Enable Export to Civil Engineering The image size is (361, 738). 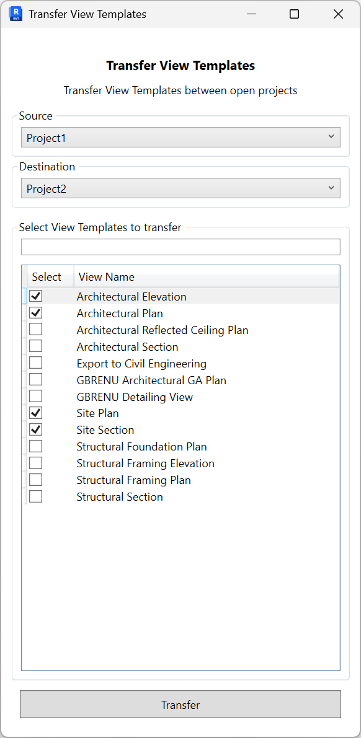pos(35,362)
